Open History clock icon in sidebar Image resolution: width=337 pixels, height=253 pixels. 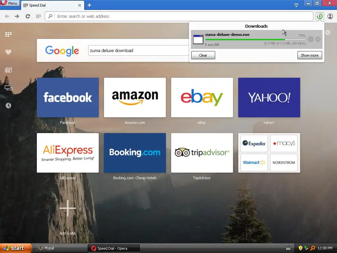click(x=8, y=106)
